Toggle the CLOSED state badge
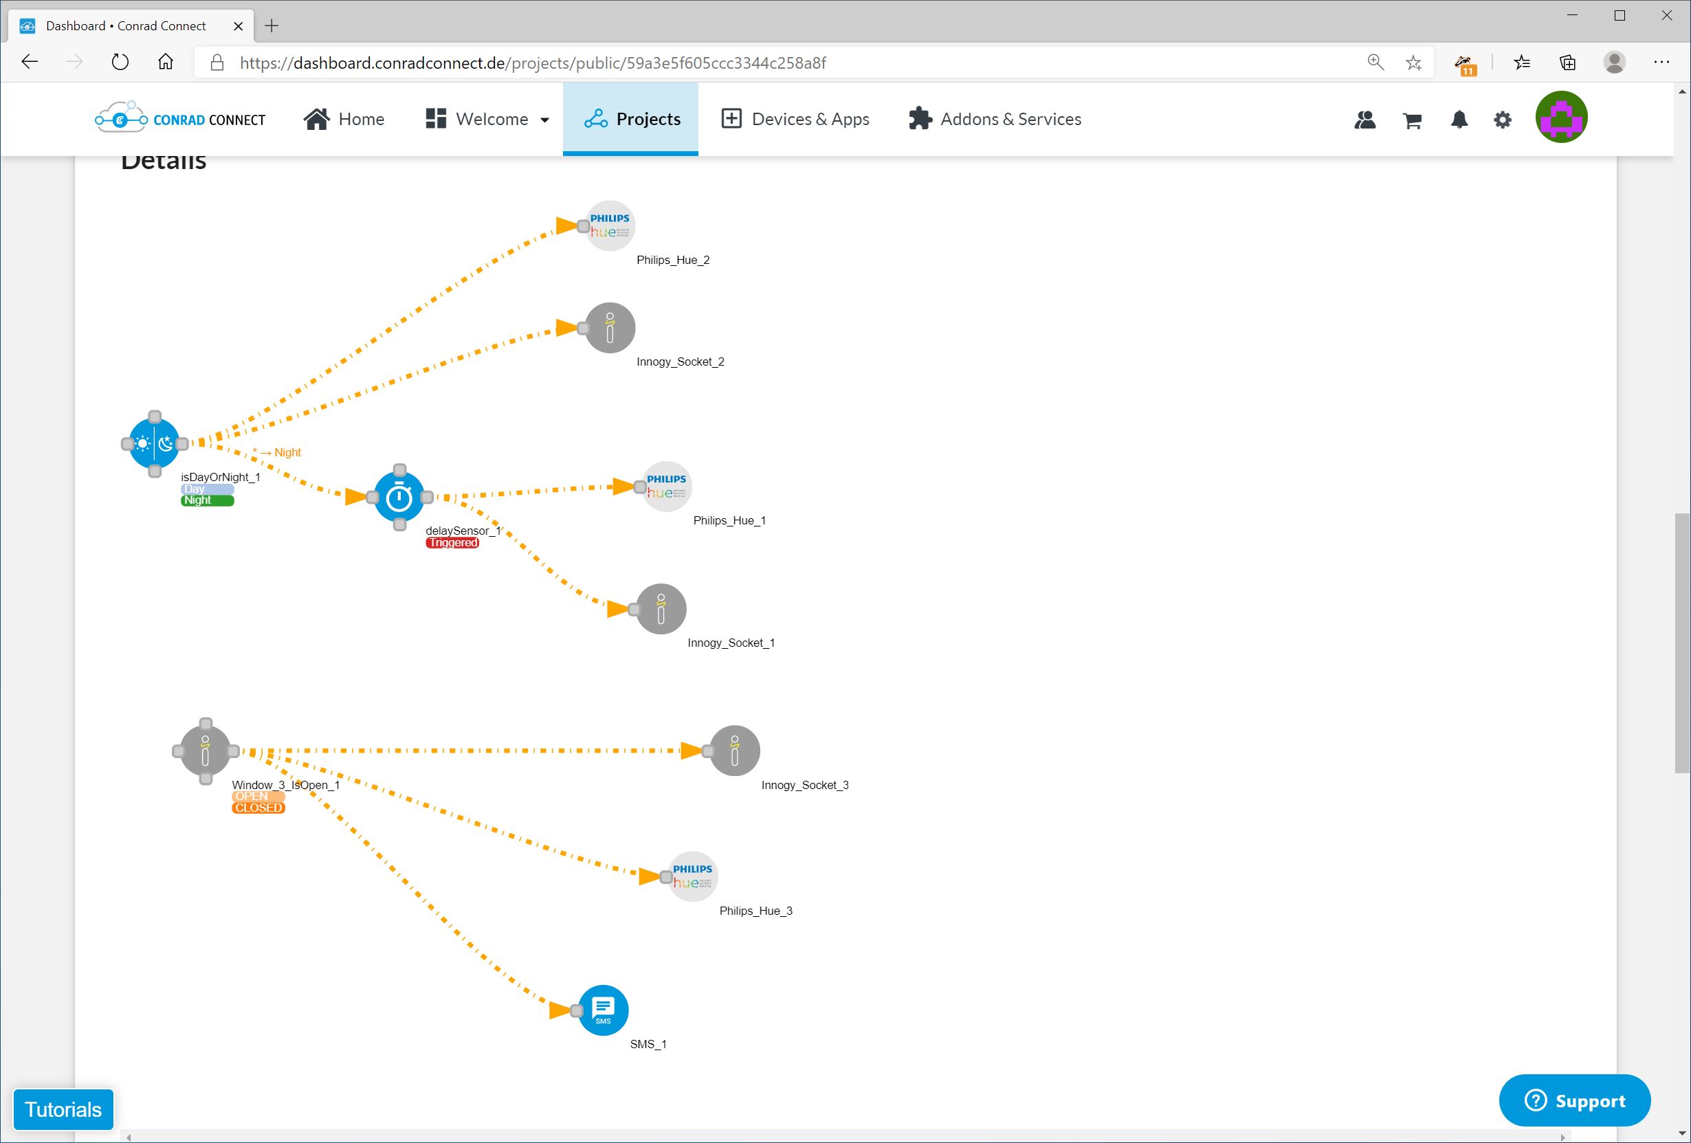1691x1143 pixels. (x=258, y=808)
